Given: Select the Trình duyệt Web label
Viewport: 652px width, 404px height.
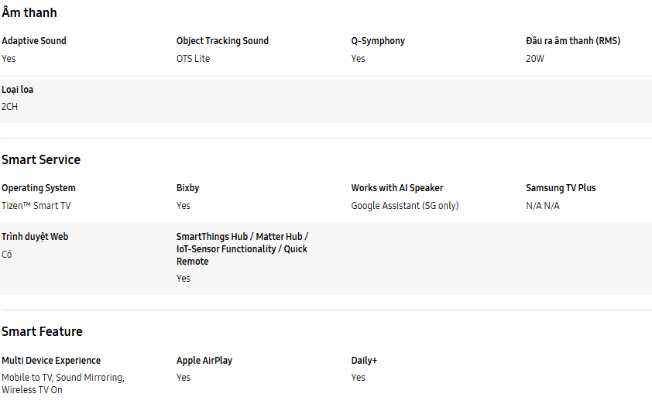Looking at the screenshot, I should [x=35, y=237].
